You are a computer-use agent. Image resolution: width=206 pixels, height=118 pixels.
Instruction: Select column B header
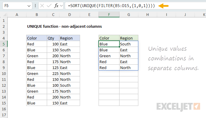37,15
